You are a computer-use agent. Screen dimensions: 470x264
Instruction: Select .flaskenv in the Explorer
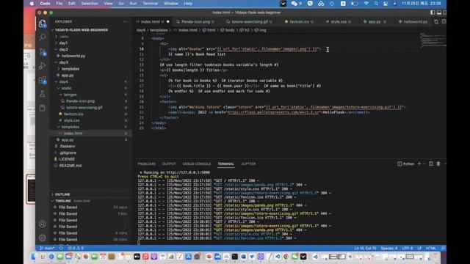click(67, 146)
